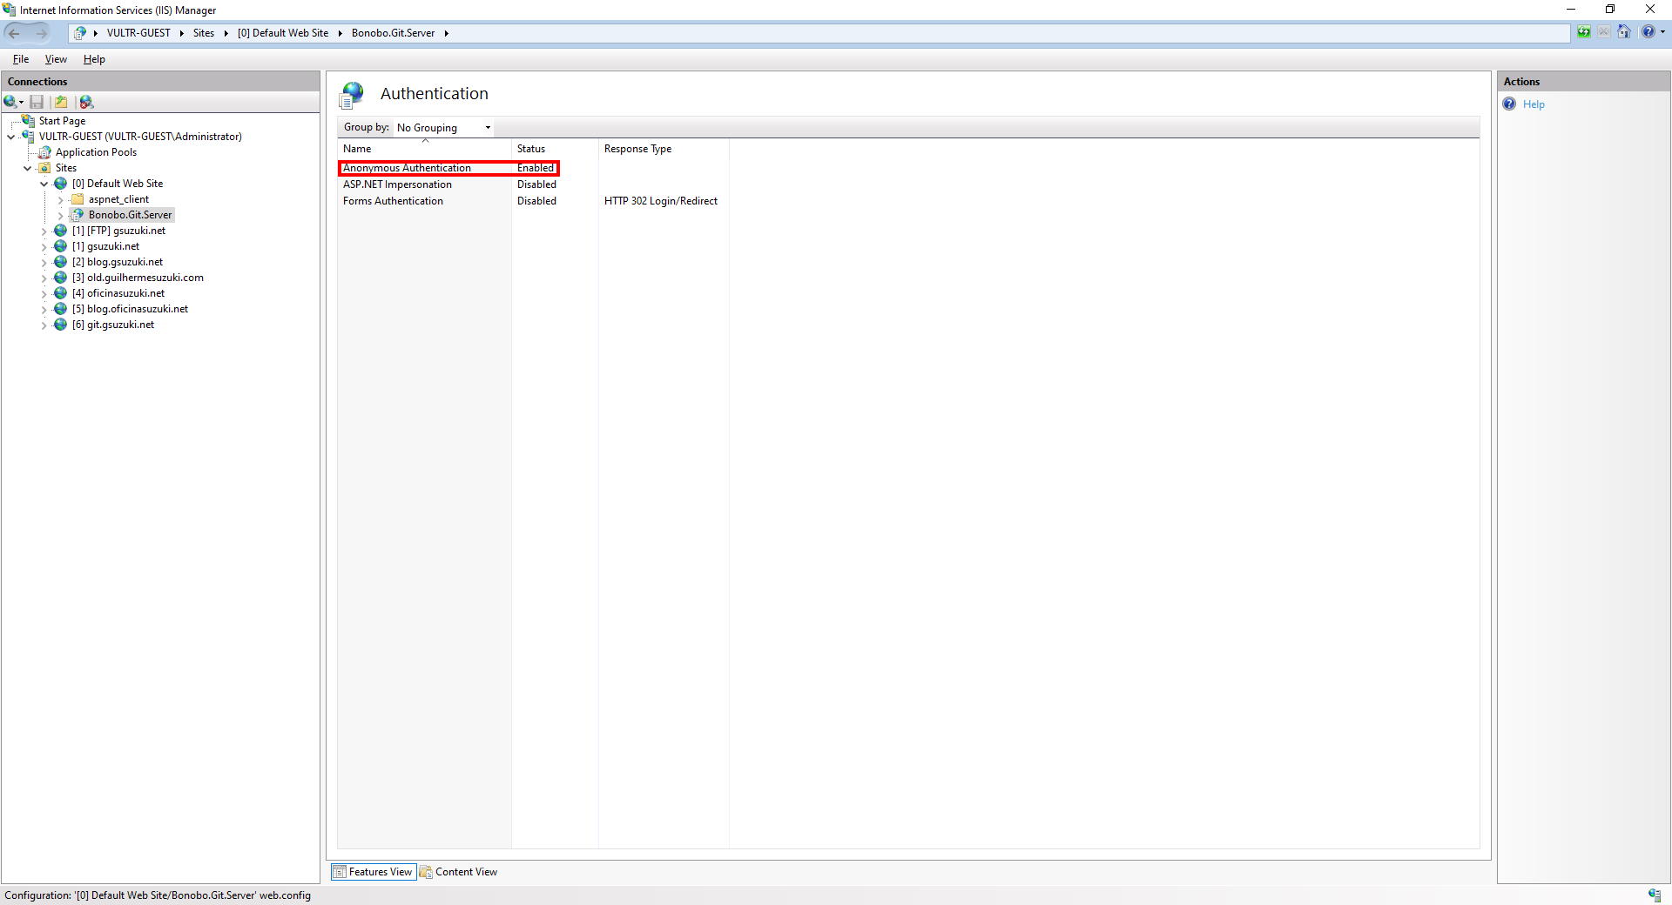Click the IIS globe icon in the address bar
1672x905 pixels.
pos(80,32)
